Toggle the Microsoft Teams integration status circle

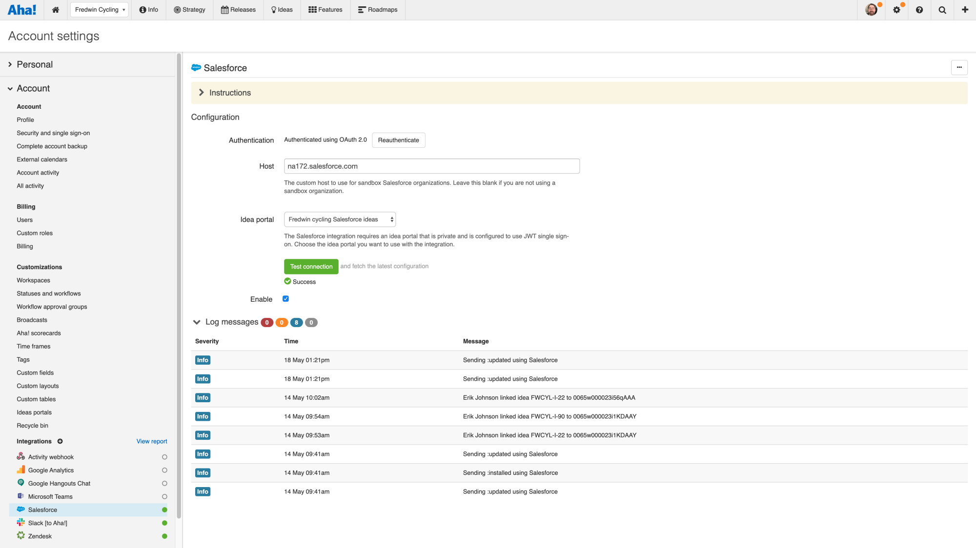pyautogui.click(x=164, y=496)
